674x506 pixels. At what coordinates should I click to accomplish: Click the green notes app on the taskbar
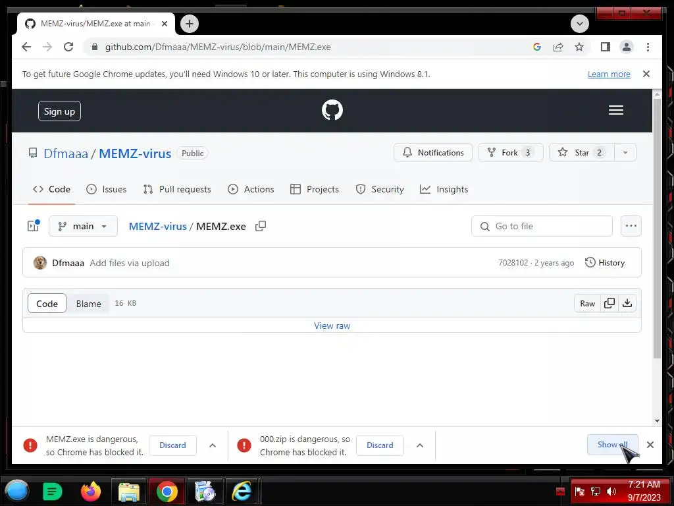pos(53,492)
